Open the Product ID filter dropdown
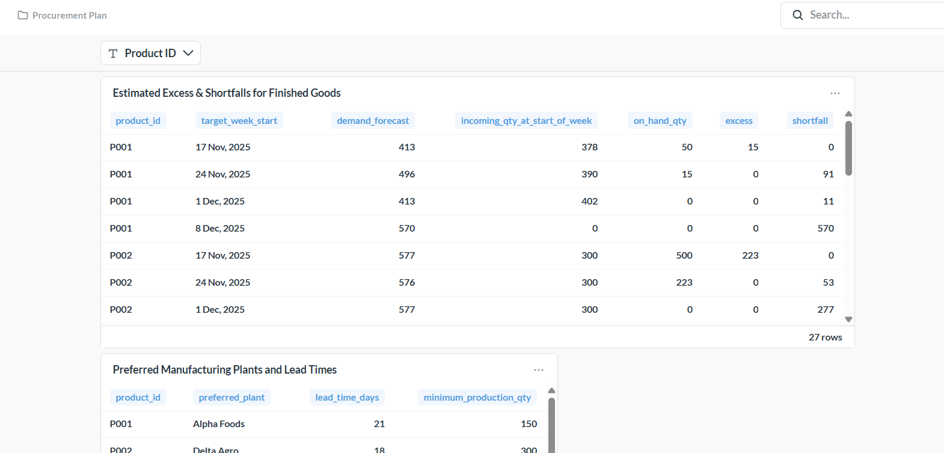 150,53
